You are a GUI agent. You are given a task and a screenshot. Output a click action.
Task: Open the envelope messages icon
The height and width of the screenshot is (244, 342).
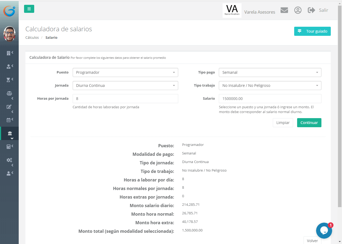click(x=284, y=10)
